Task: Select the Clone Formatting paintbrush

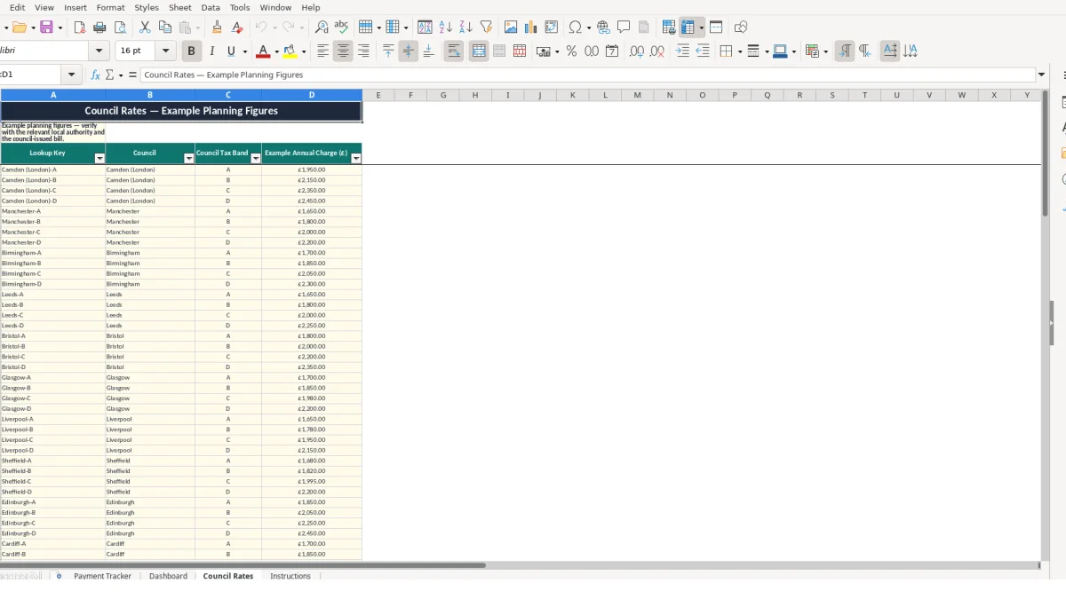Action: click(217, 28)
